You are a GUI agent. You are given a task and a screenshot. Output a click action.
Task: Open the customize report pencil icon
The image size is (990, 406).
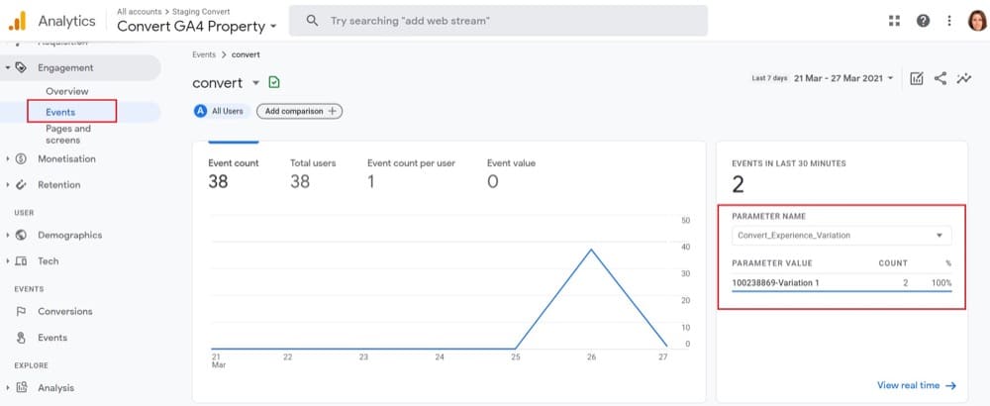point(917,78)
